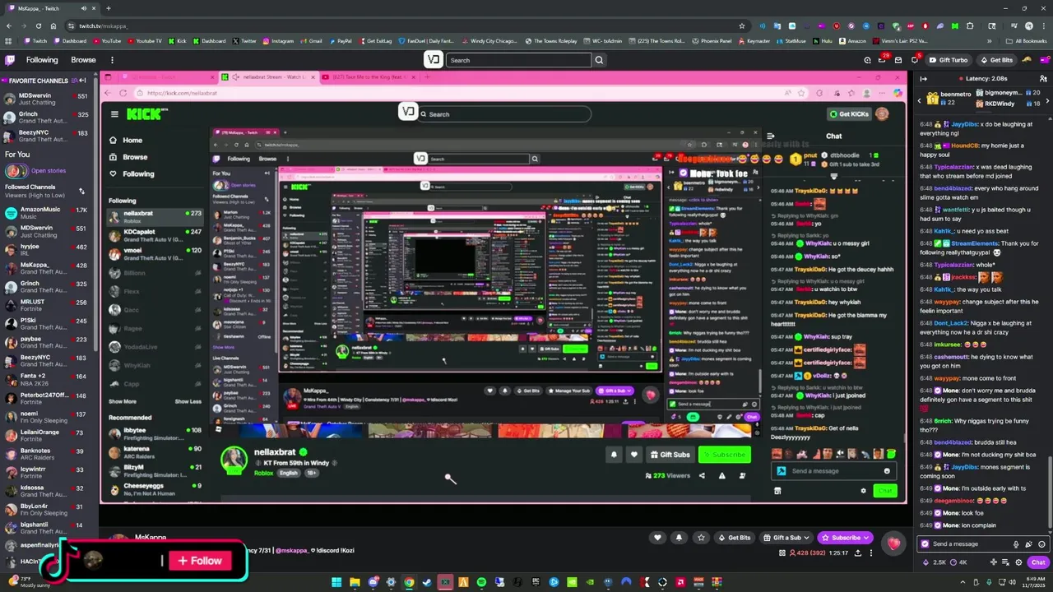
Task: Click the Twitch search input field
Action: [518, 60]
